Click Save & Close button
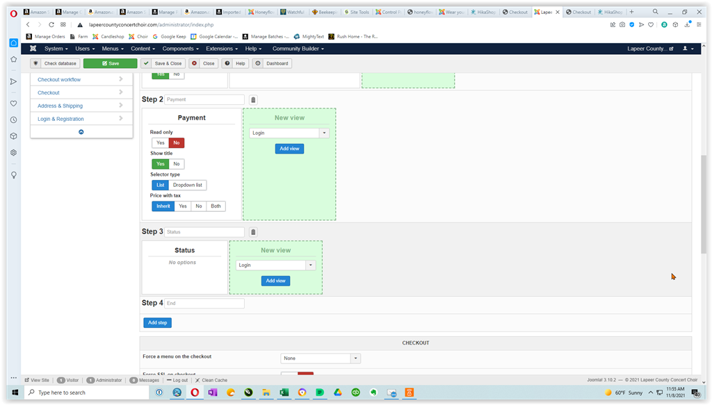The width and height of the screenshot is (712, 405). tap(163, 63)
